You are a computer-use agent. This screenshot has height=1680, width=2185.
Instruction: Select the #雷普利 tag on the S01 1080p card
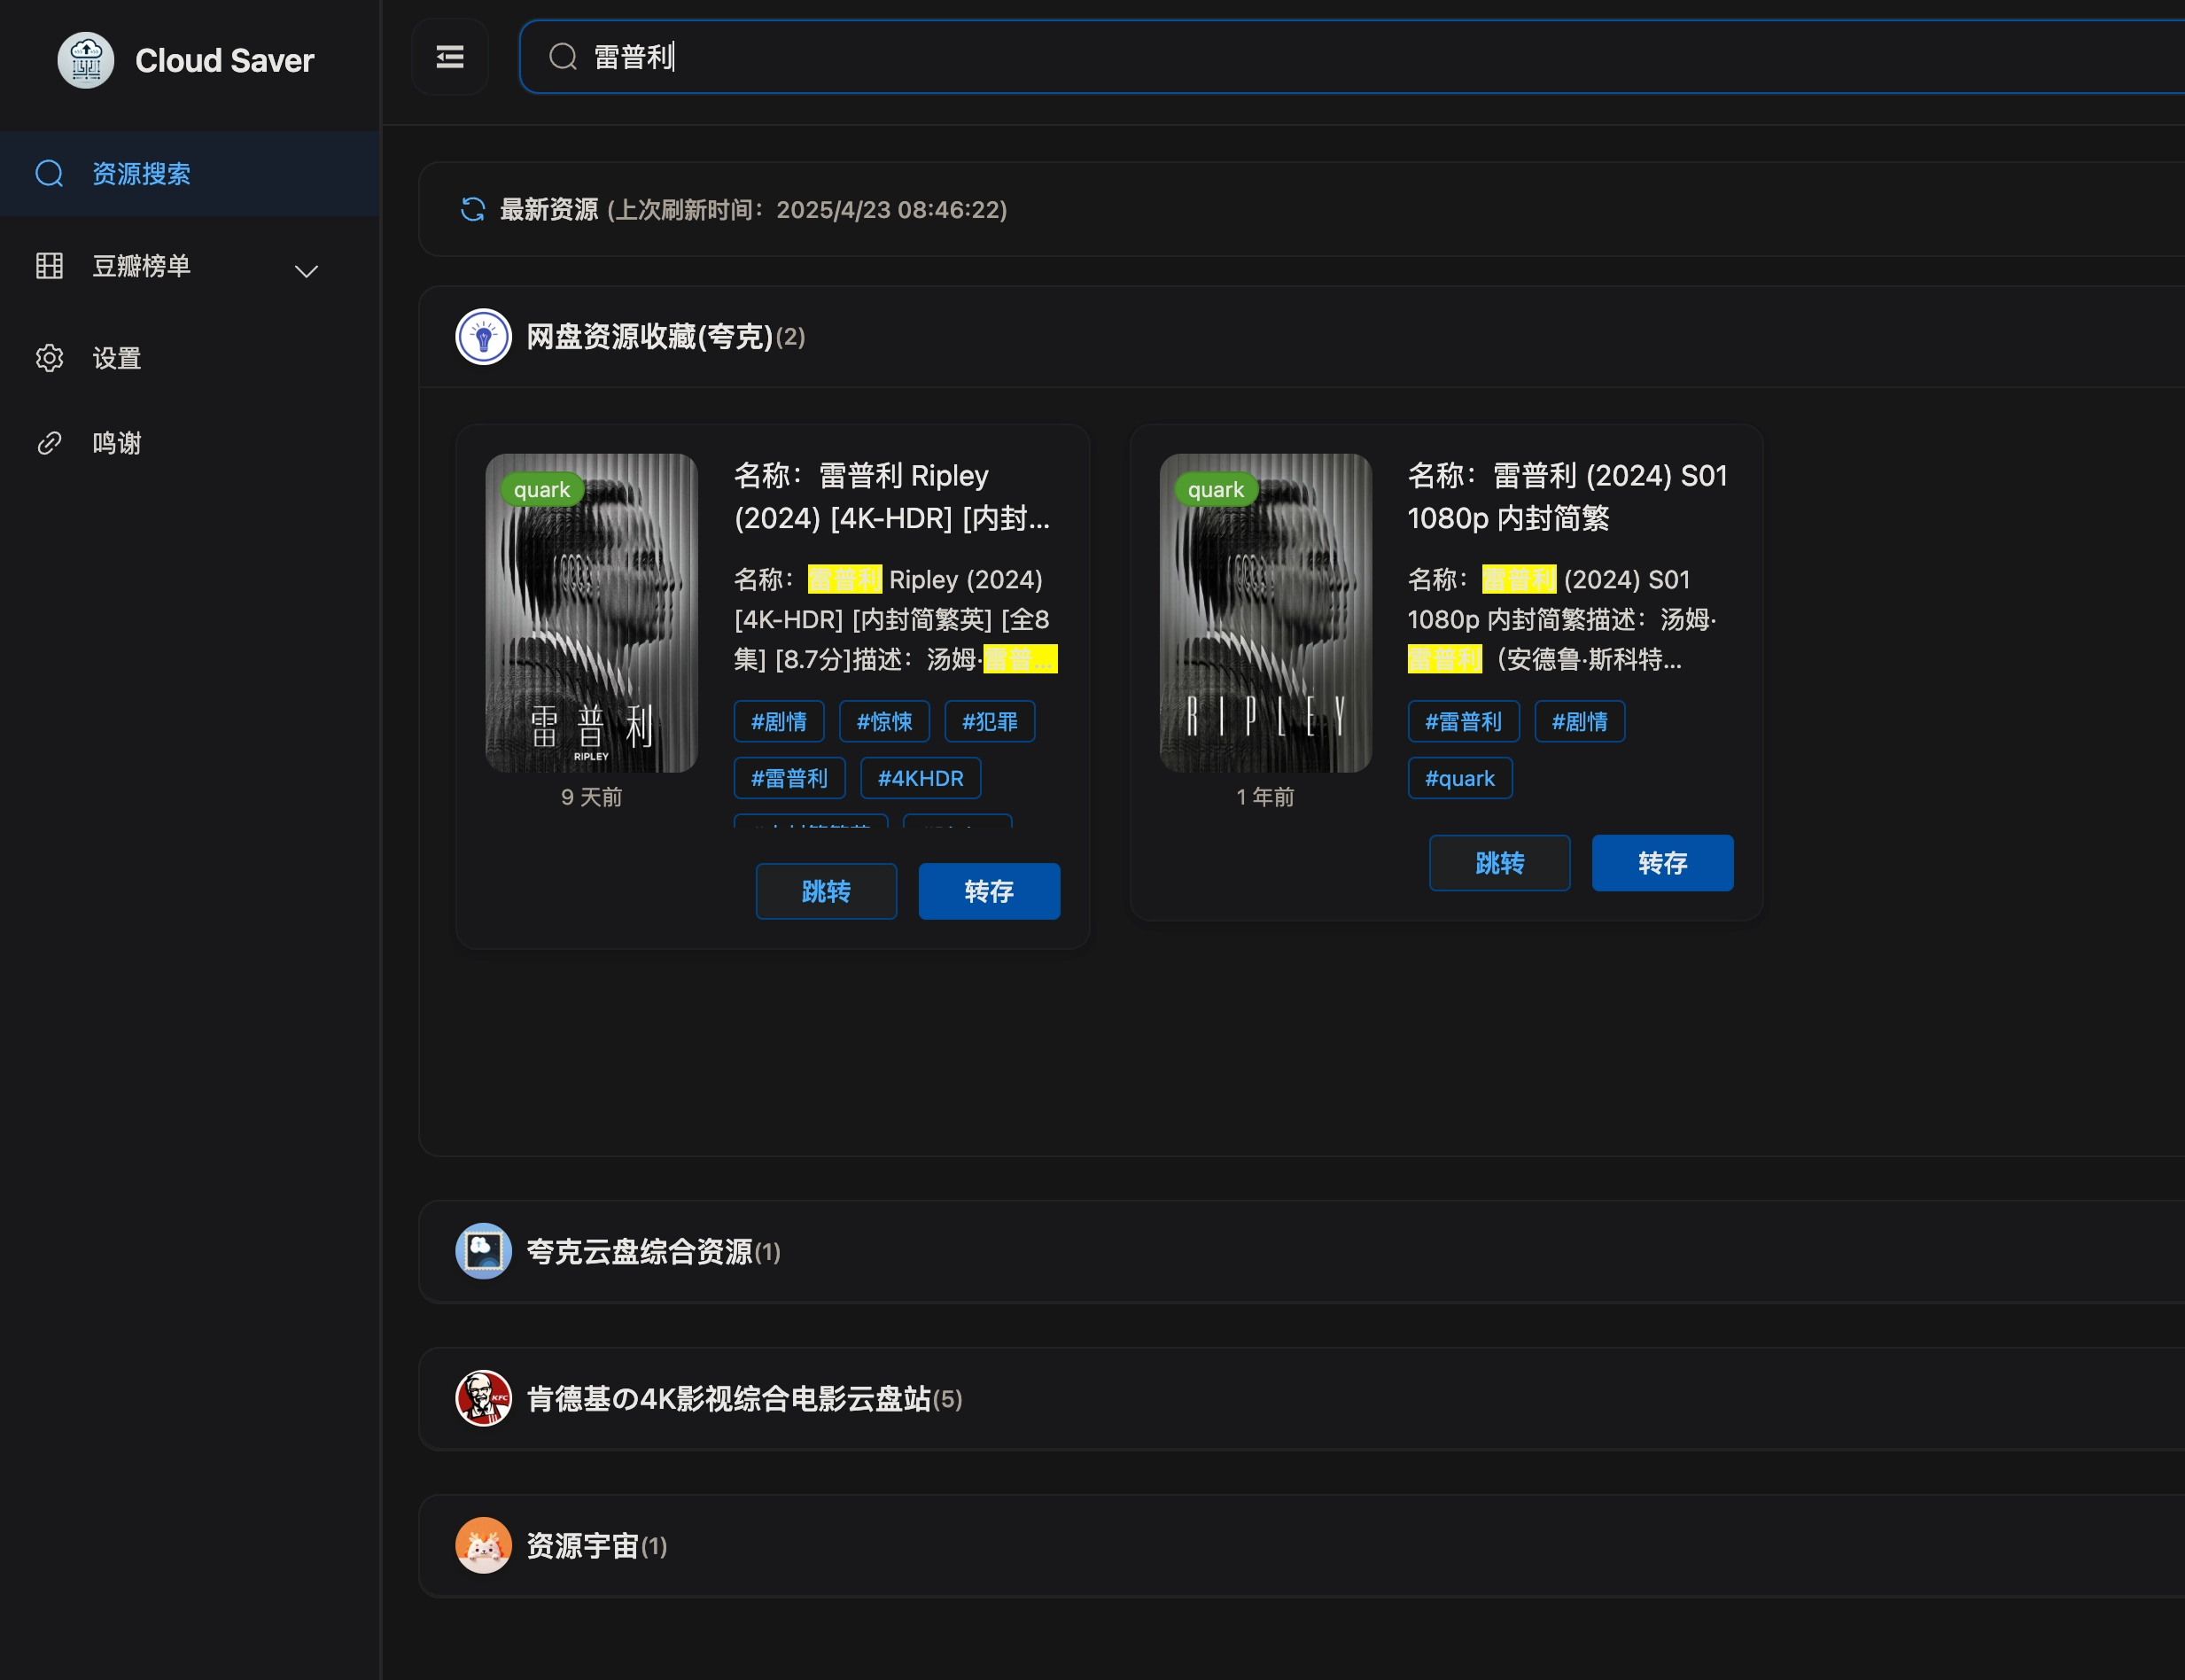coord(1463,721)
